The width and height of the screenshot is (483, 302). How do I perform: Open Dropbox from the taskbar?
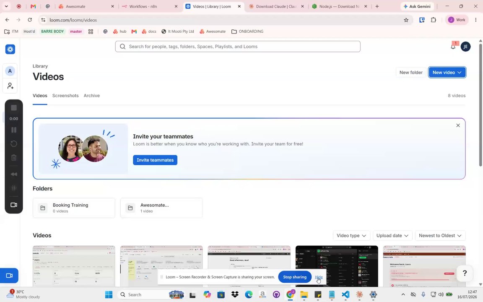(235, 294)
